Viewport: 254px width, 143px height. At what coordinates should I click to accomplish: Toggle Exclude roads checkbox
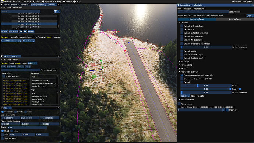pyautogui.click(x=182, y=51)
